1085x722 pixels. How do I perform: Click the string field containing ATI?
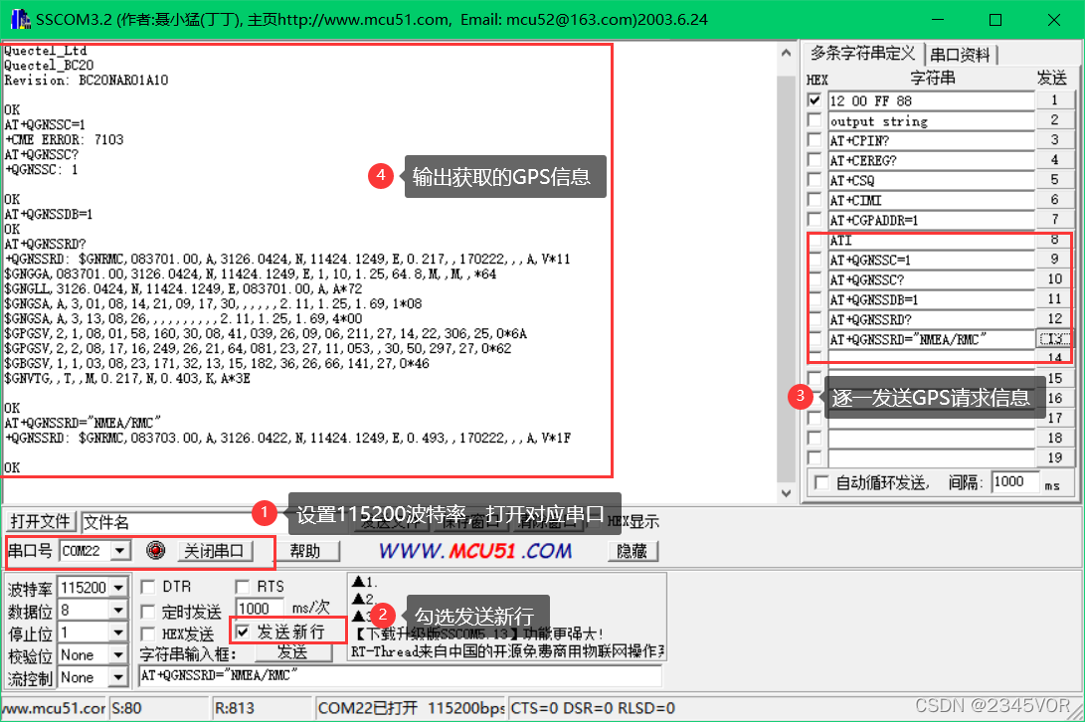point(931,240)
